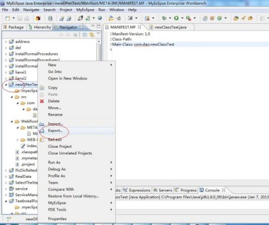Close the MANIFEST.MF editor tab
Image resolution: width=269 pixels, height=225 pixels.
click(x=140, y=27)
